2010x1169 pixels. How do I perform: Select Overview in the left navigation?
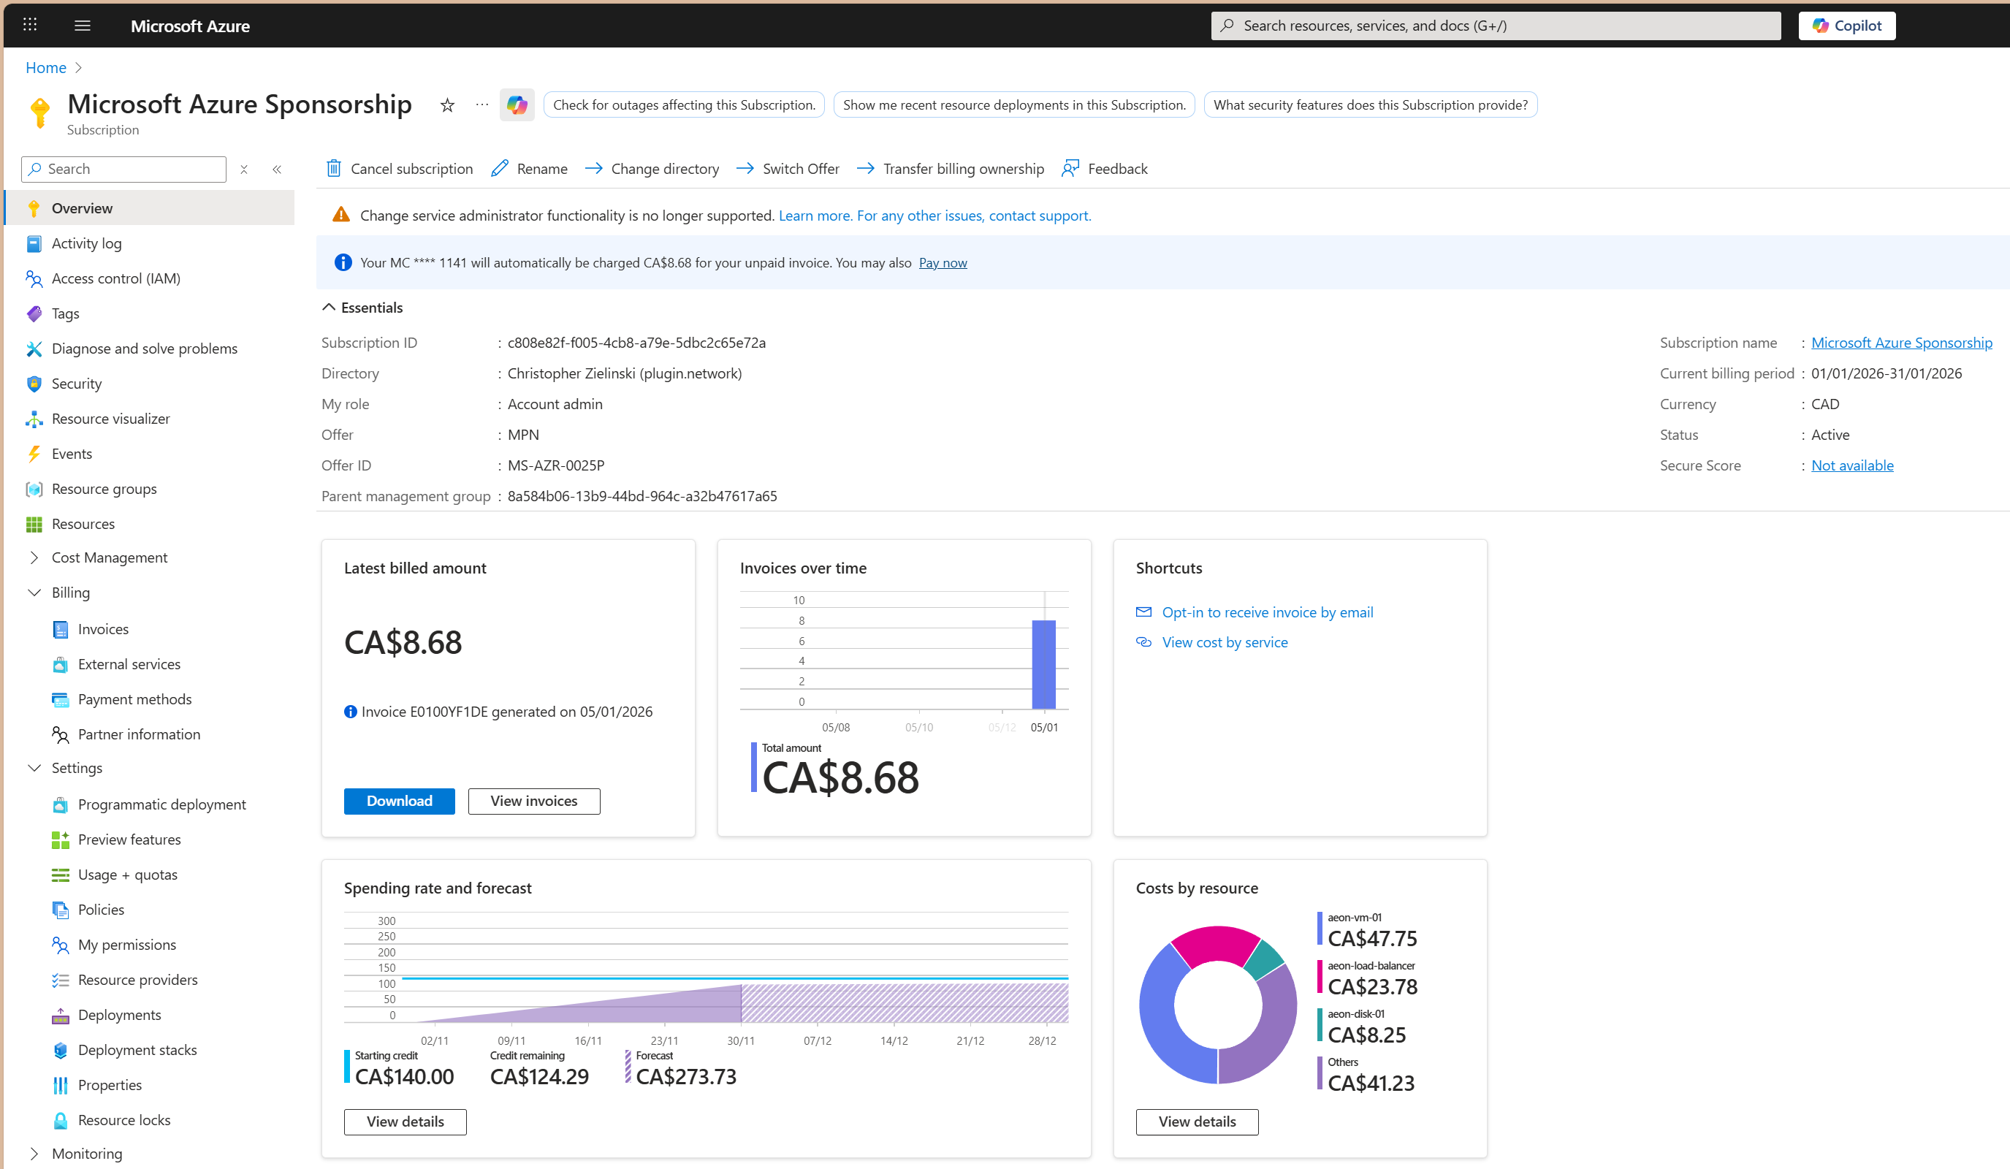point(82,207)
